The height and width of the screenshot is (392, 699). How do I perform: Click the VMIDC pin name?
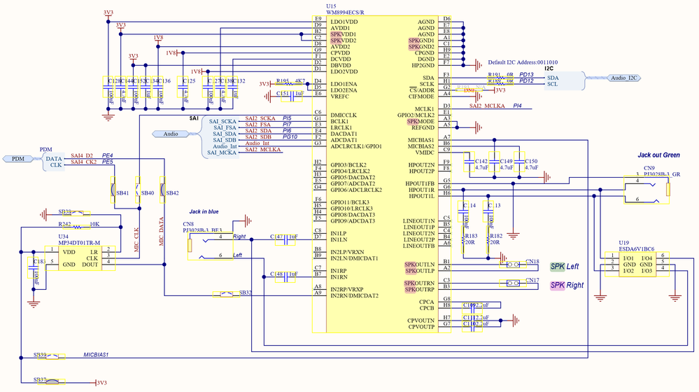click(425, 153)
